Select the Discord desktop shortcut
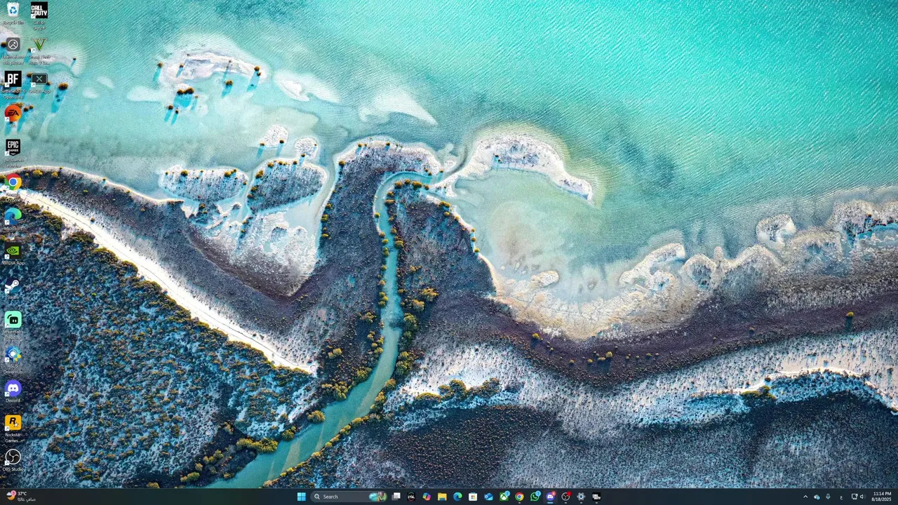This screenshot has width=898, height=505. [13, 391]
